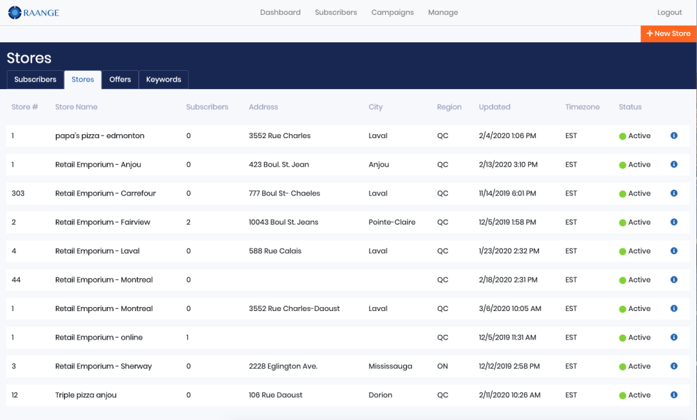697x420 pixels.
Task: Select store name Retail Emporium - online
Action: click(x=99, y=338)
